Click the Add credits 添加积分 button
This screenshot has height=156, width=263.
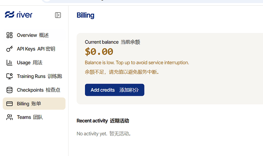(115, 90)
